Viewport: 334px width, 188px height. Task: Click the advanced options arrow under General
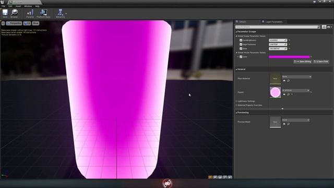pos(282,109)
